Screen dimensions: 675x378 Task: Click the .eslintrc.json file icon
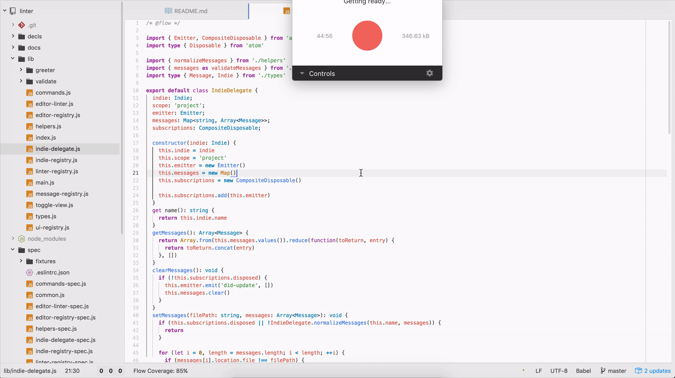[30, 272]
